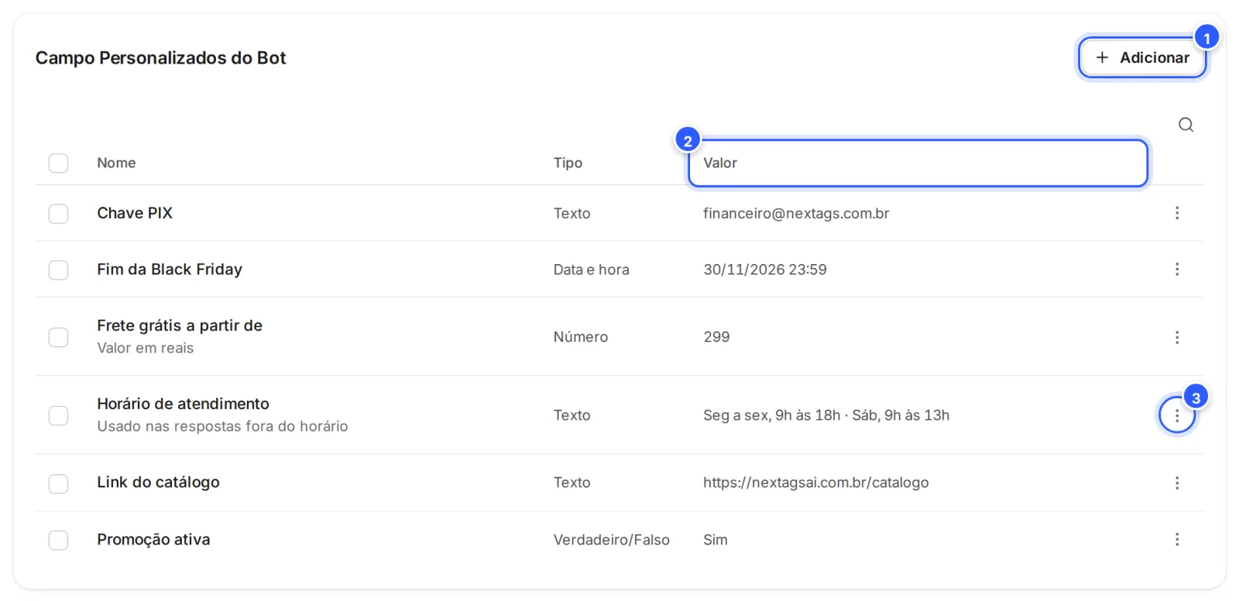1239x601 pixels.
Task: Click the Número type cell
Action: tap(581, 337)
